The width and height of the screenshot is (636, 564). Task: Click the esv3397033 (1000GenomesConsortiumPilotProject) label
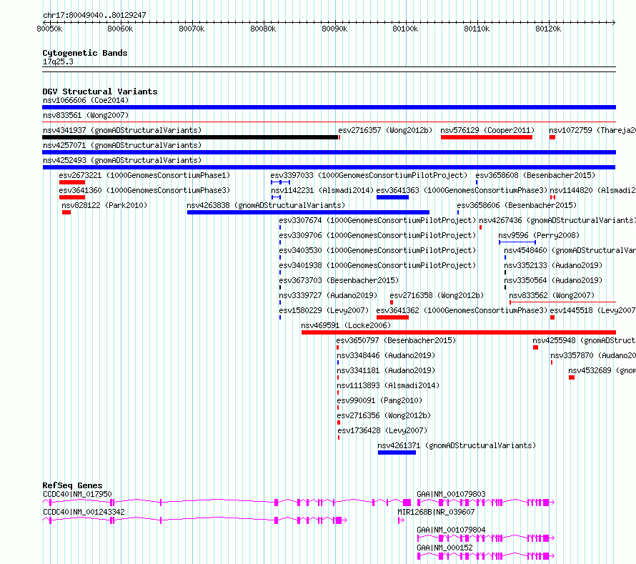tap(369, 175)
